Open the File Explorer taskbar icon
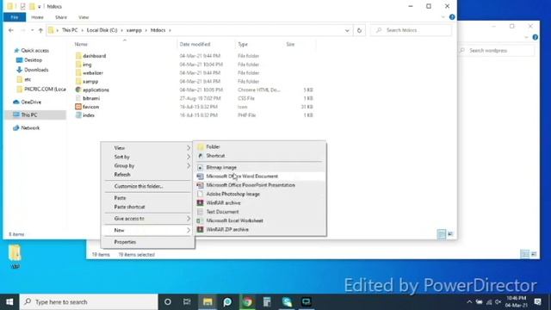Image resolution: width=551 pixels, height=310 pixels. tap(207, 302)
